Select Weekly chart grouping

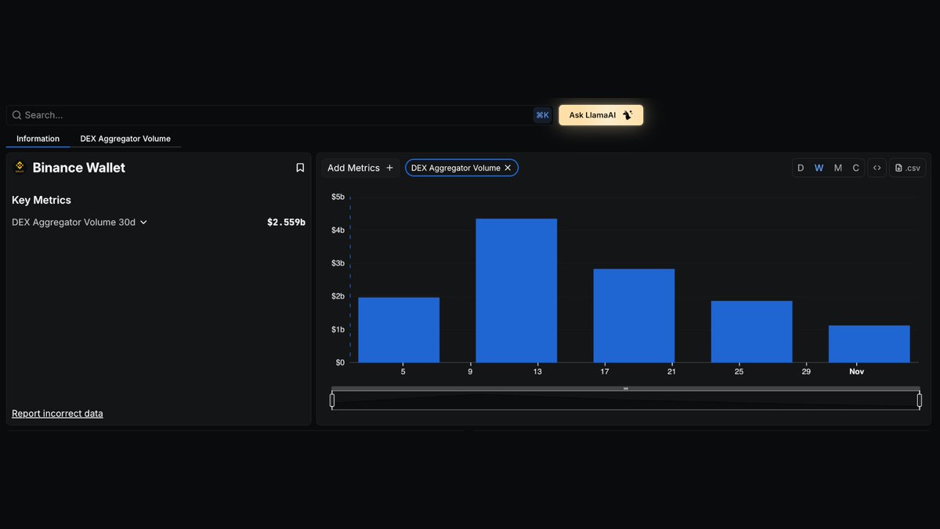click(x=819, y=168)
